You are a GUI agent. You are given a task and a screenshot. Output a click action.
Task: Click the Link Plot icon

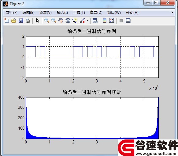pos(95,21)
